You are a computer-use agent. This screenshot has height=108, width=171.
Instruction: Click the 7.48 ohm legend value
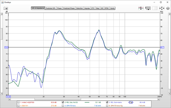click(142, 106)
